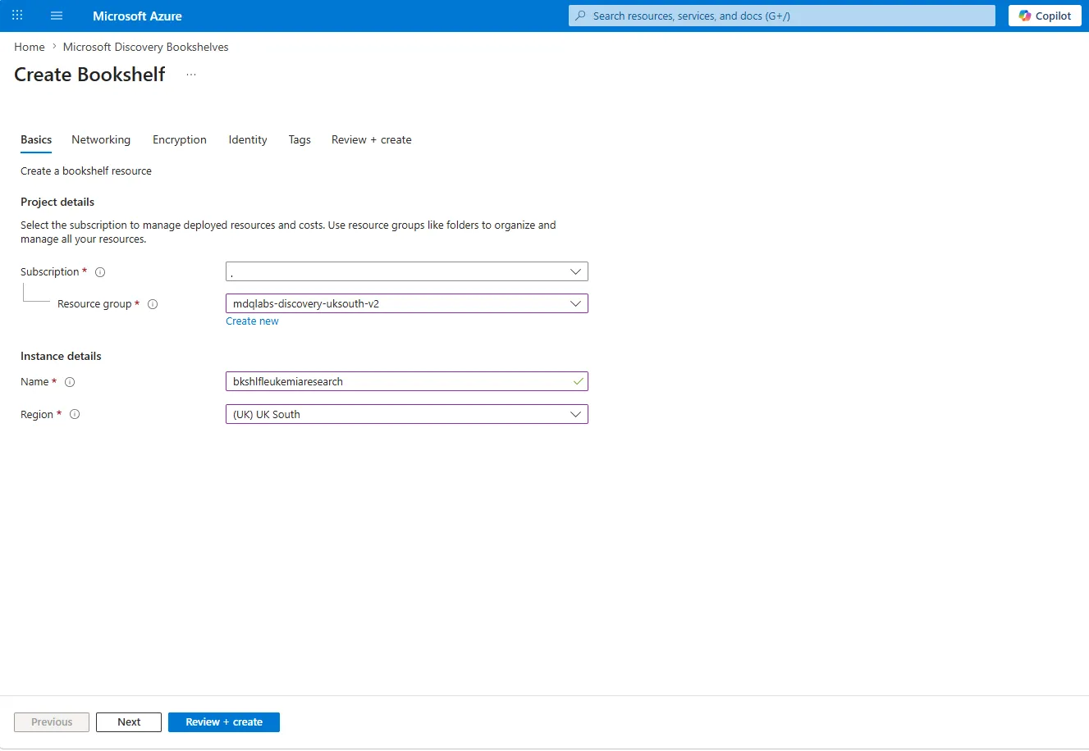Click the green validation checkmark in Name
Viewport: 1089px width, 751px height.
click(x=578, y=381)
